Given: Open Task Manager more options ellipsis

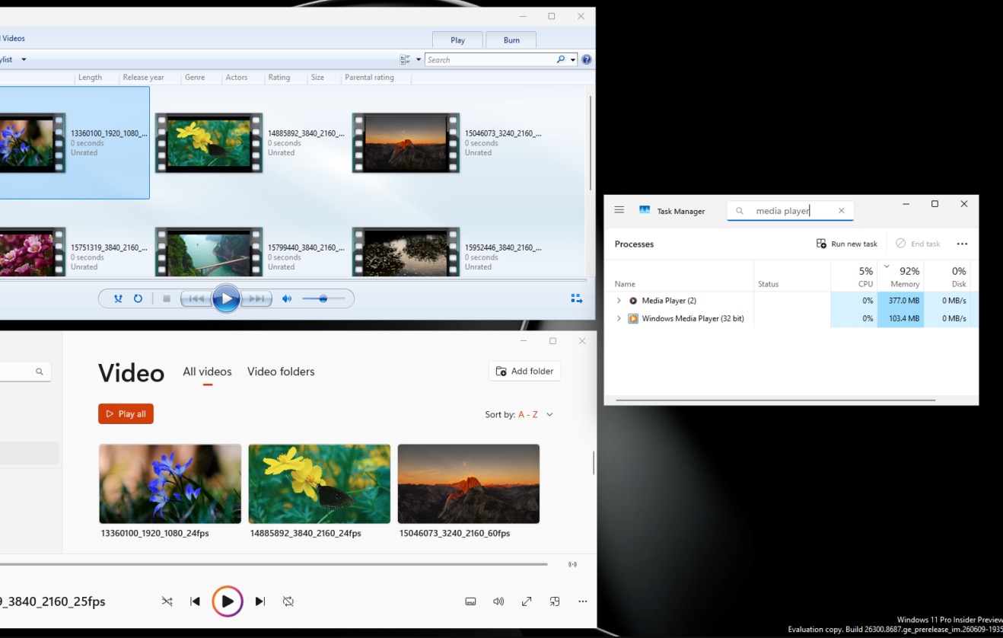Looking at the screenshot, I should [x=962, y=244].
